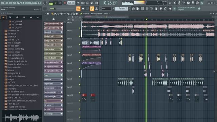The width and height of the screenshot is (217, 122).
Task: Click the play/pause transport button
Action: (x=56, y=3)
